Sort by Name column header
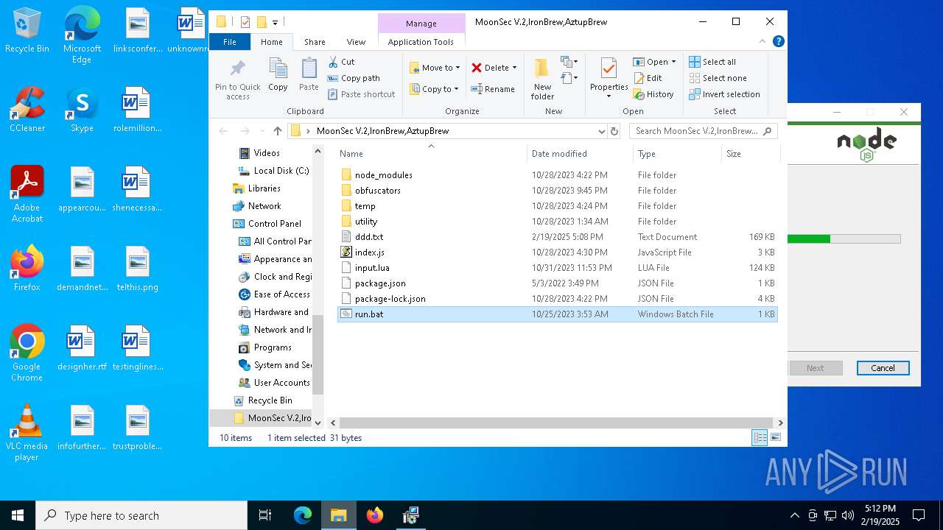This screenshot has width=943, height=530. 431,154
